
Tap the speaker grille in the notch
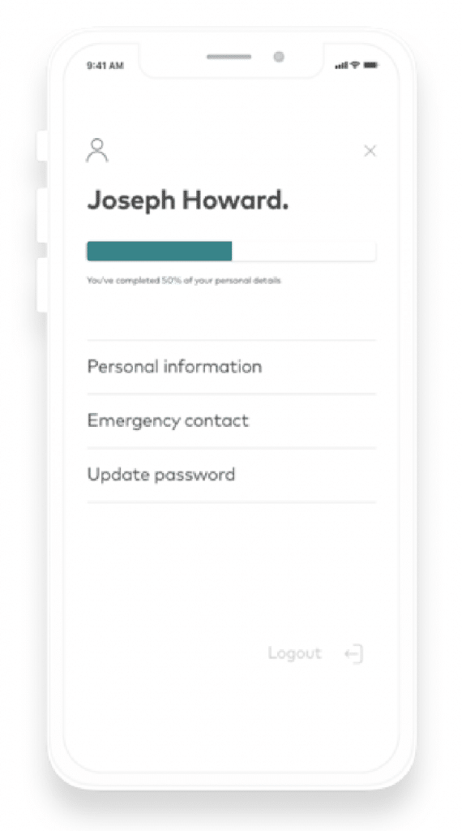pyautogui.click(x=229, y=57)
